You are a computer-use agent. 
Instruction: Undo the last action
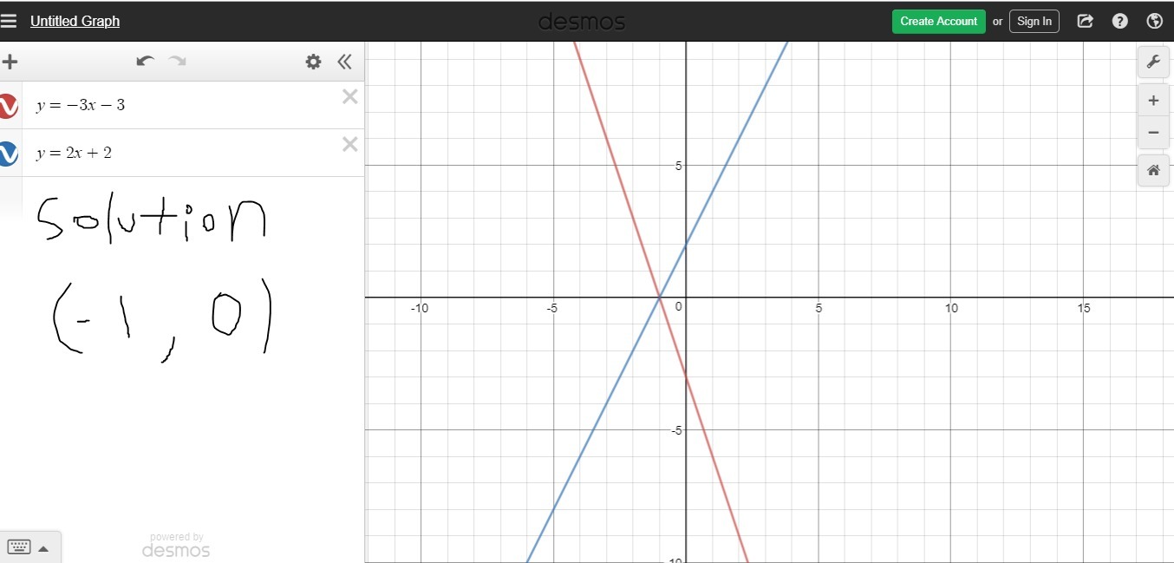[x=146, y=61]
